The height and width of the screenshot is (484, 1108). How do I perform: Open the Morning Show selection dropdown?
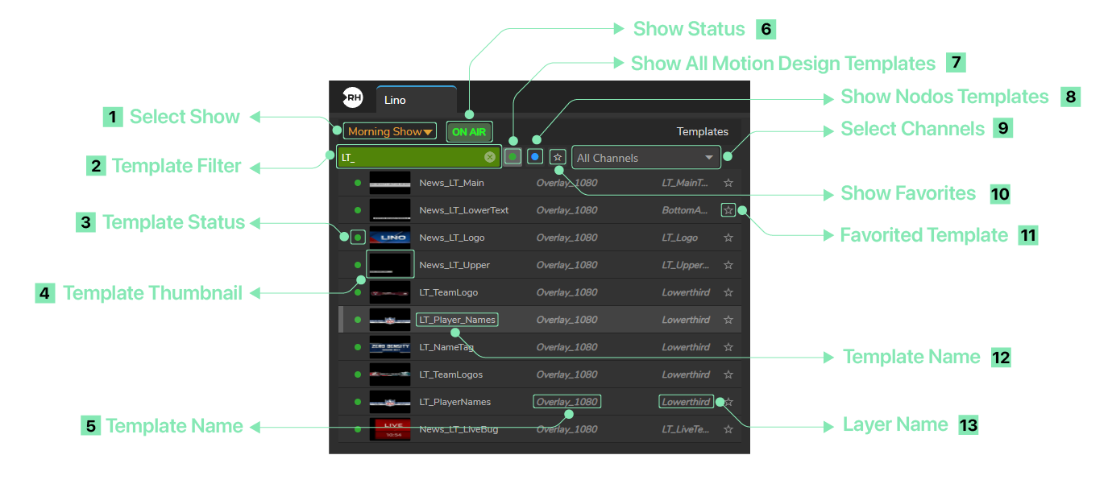[390, 131]
